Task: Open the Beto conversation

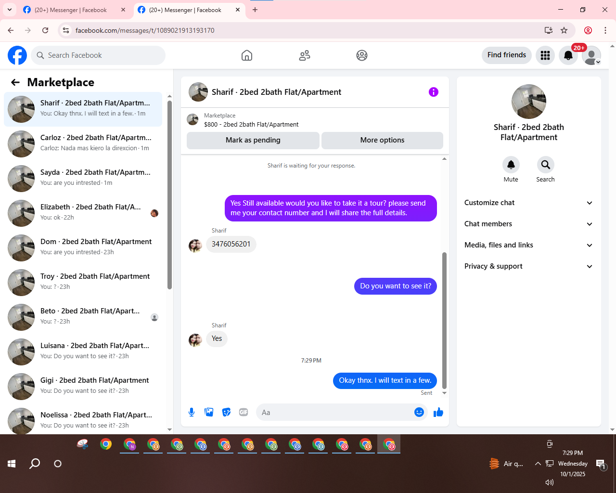Action: tap(83, 317)
